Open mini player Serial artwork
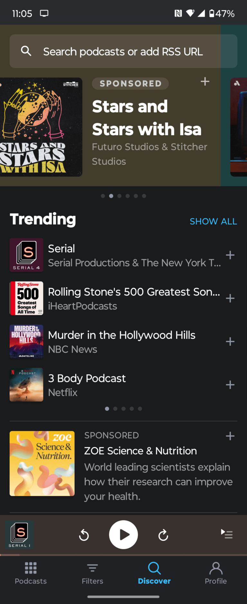 pos(20,535)
